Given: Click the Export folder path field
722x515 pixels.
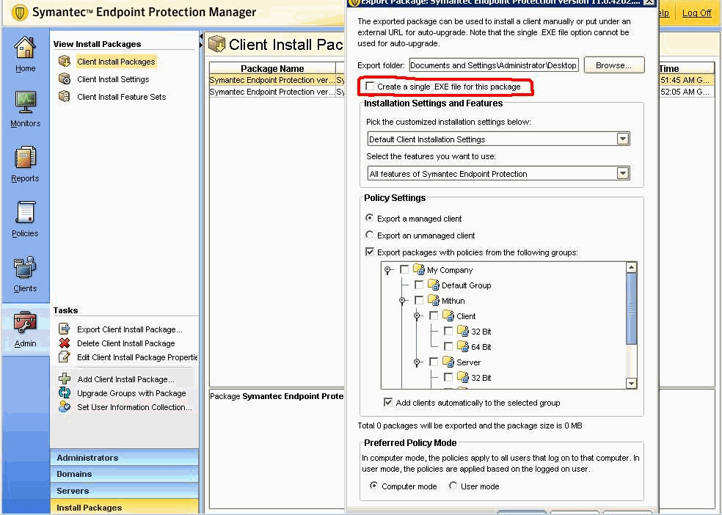Looking at the screenshot, I should 494,65.
